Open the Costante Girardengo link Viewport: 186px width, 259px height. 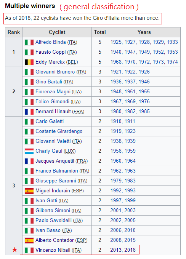point(59,131)
